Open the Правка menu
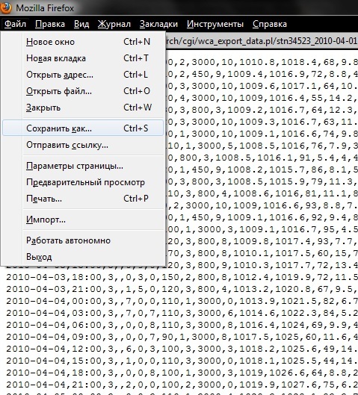 (x=50, y=24)
